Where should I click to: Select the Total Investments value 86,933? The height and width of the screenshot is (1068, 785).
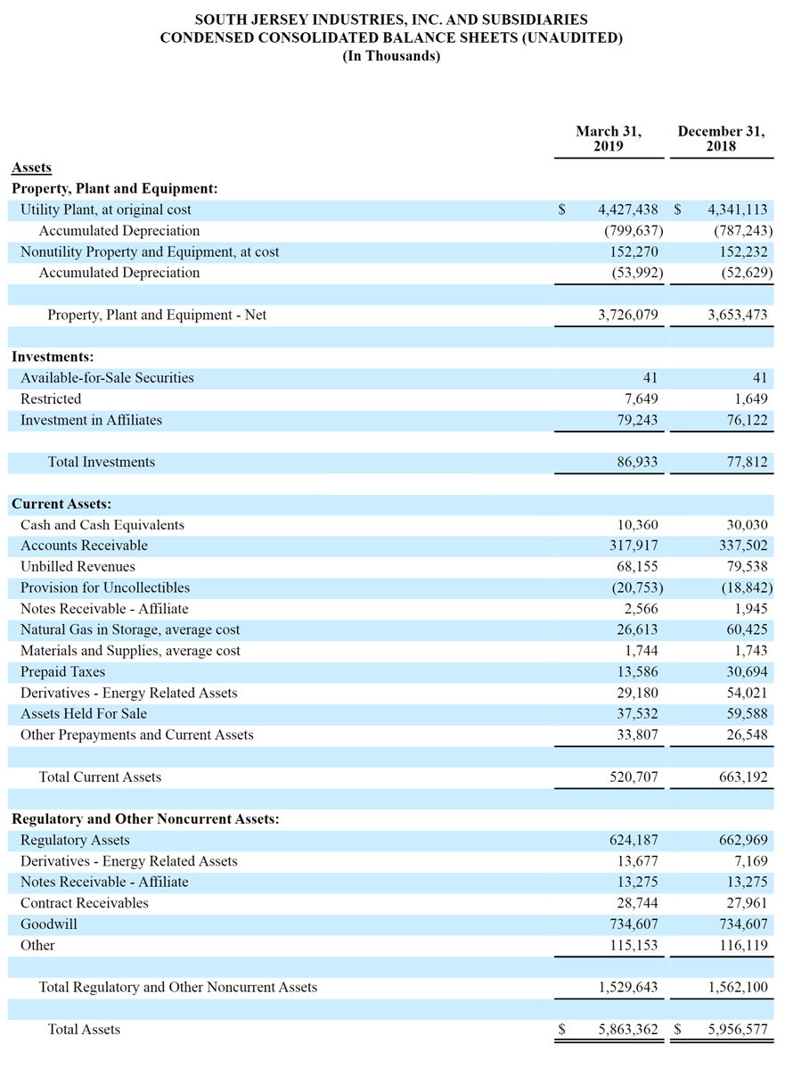(637, 462)
